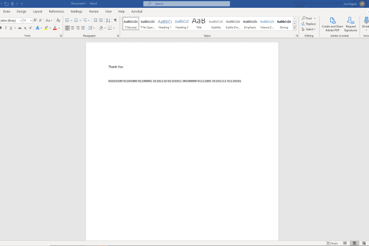Image resolution: width=369 pixels, height=246 pixels.
Task: Expand Customize Quick Access Toolbar arrow
Action: point(22,4)
